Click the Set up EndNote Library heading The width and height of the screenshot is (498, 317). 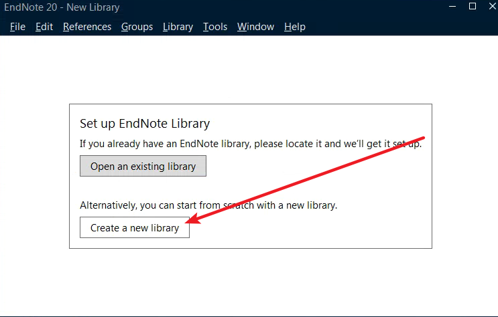(x=145, y=123)
